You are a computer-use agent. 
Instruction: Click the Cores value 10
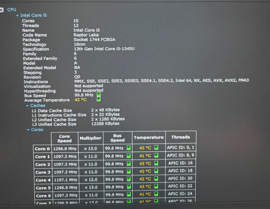point(76,21)
